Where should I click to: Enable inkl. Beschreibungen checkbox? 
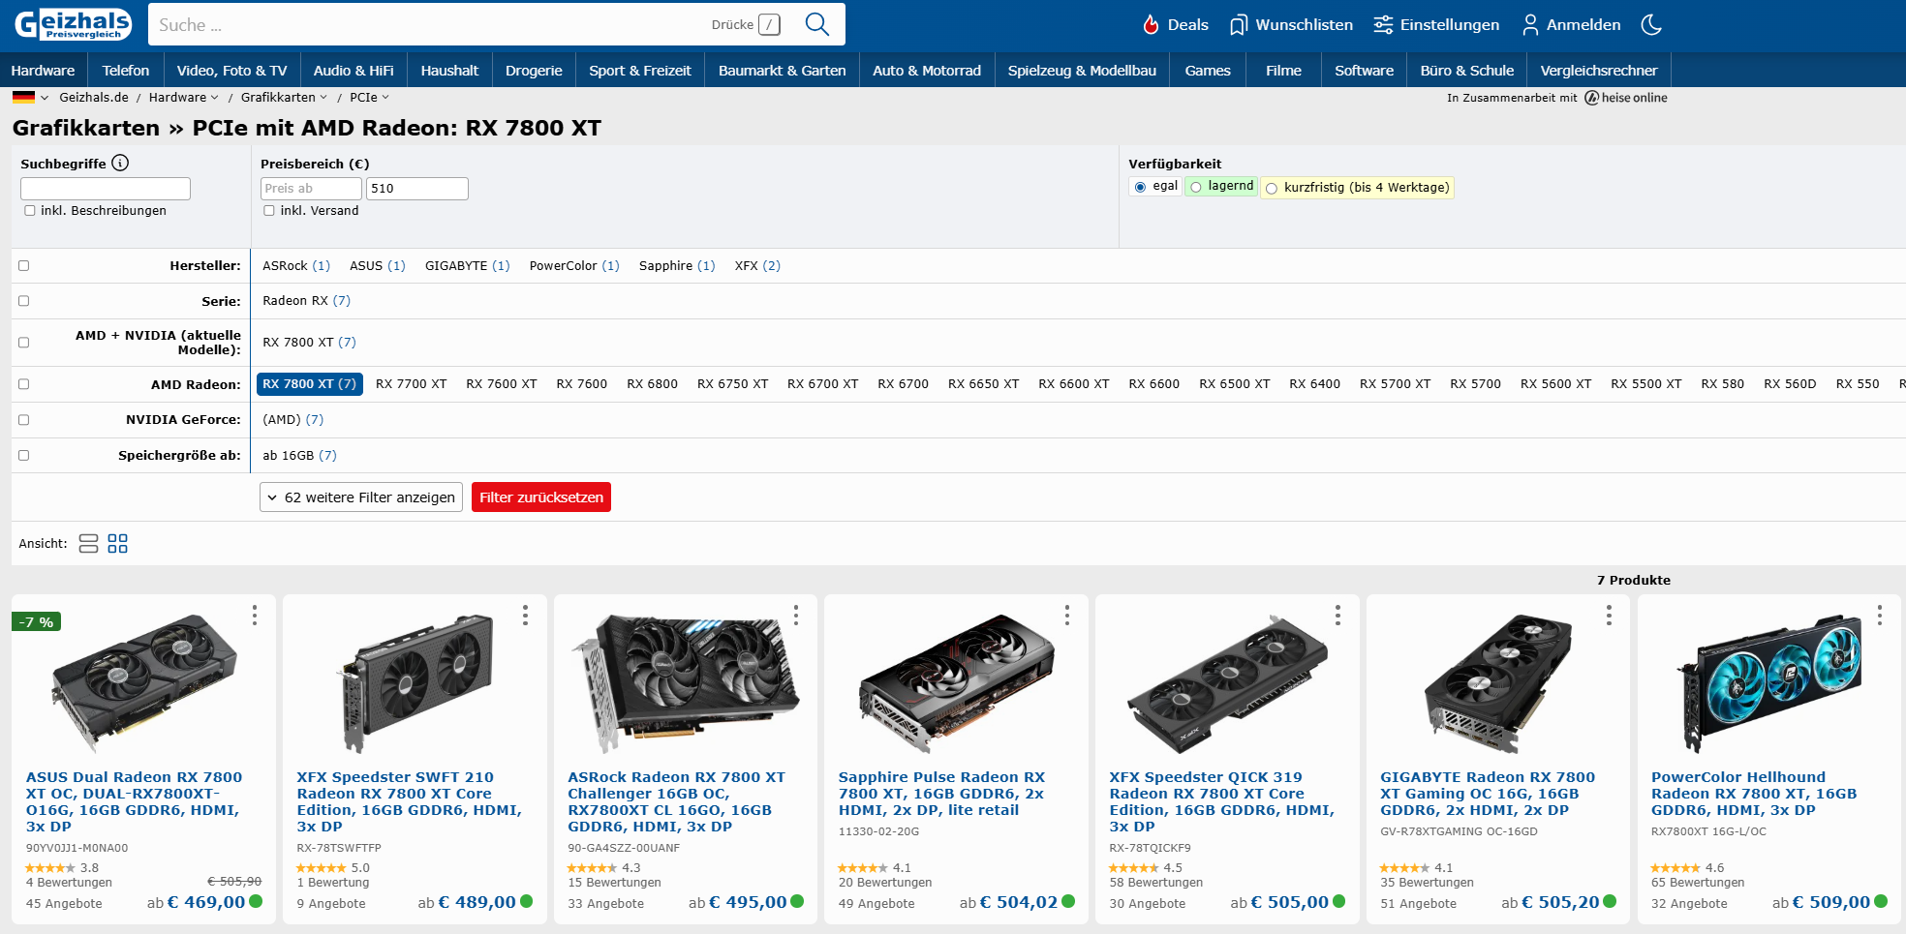30,210
